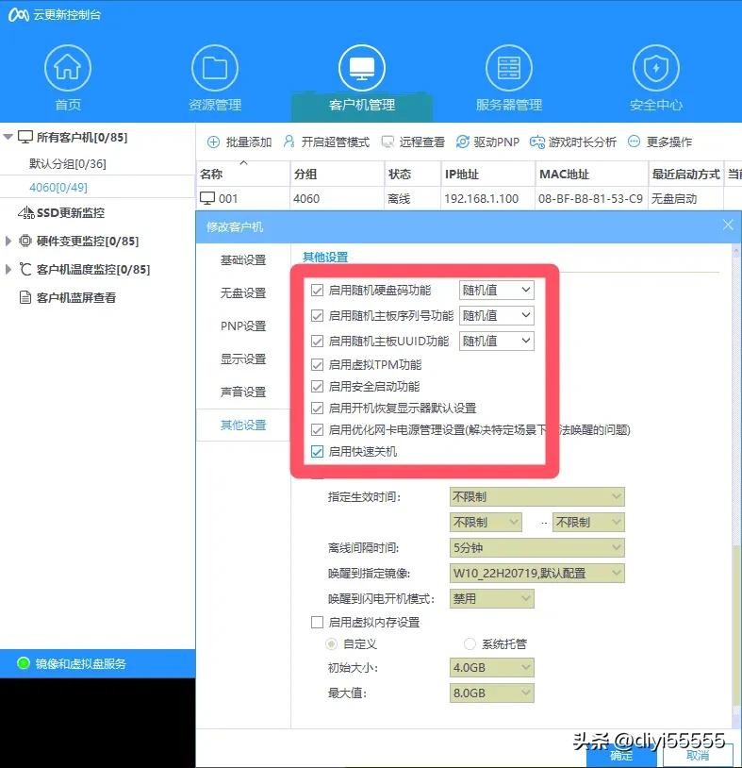The image size is (742, 768).
Task: Click 游戏时长分析 gamepad icon
Action: 537,142
